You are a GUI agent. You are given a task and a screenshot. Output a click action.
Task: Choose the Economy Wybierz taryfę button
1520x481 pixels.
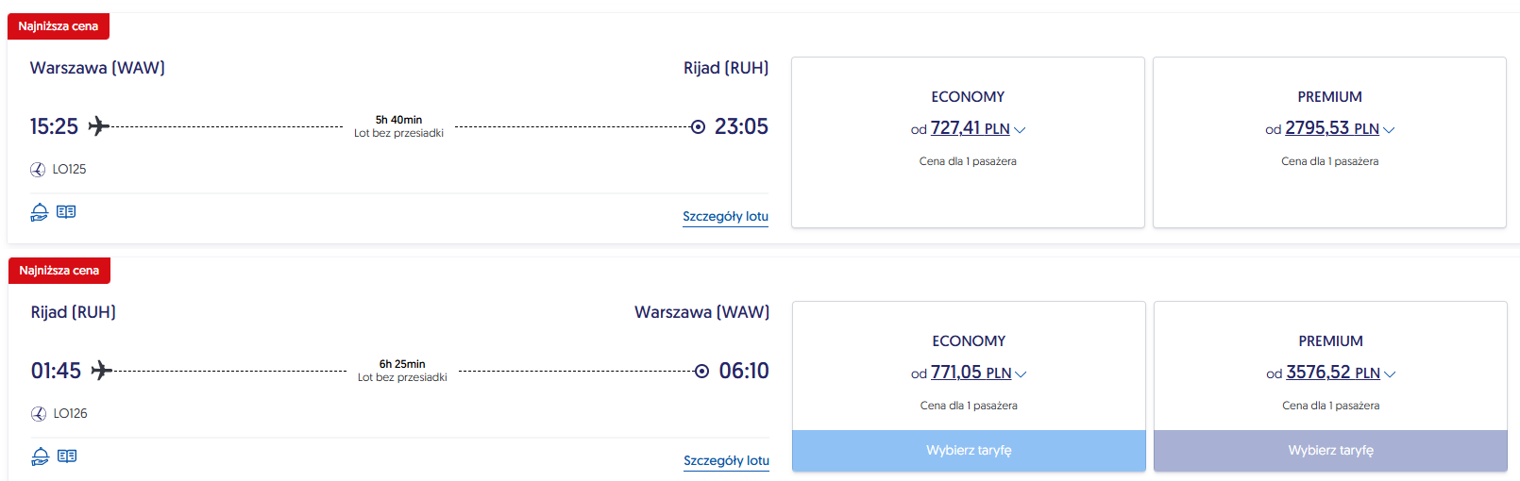click(969, 451)
